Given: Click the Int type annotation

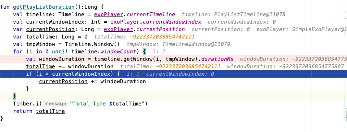Looking at the screenshot, I should [96, 22].
